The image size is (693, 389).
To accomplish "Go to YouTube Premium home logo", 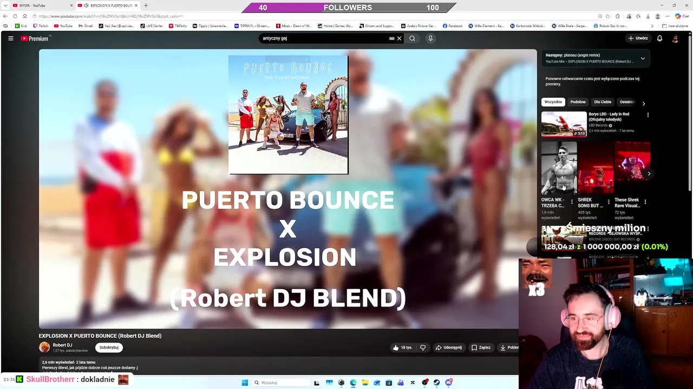I will tap(35, 38).
